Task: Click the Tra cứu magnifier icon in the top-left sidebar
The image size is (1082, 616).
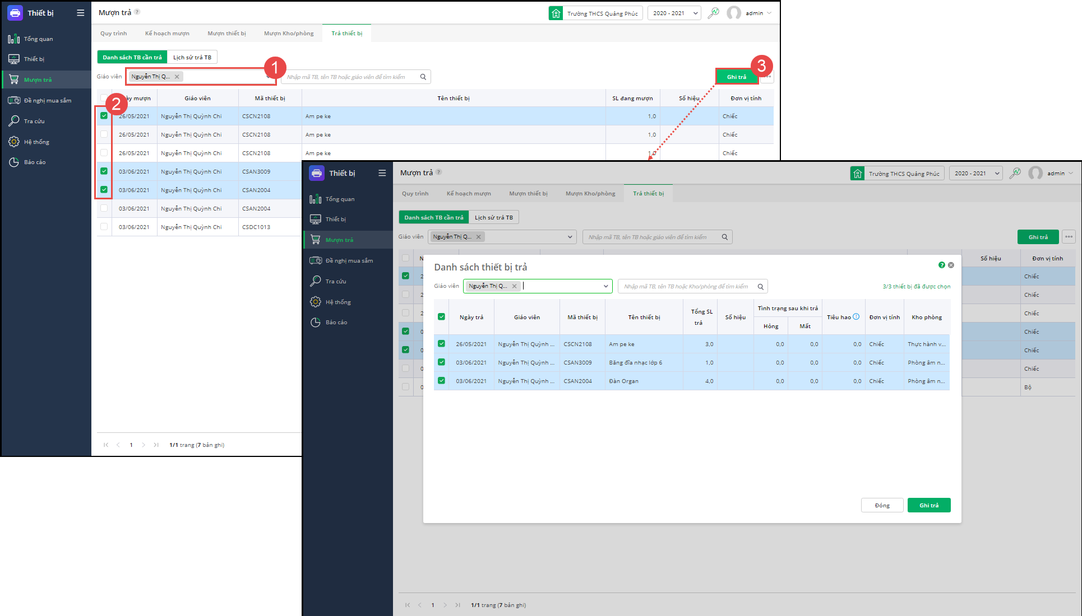Action: pyautogui.click(x=14, y=121)
